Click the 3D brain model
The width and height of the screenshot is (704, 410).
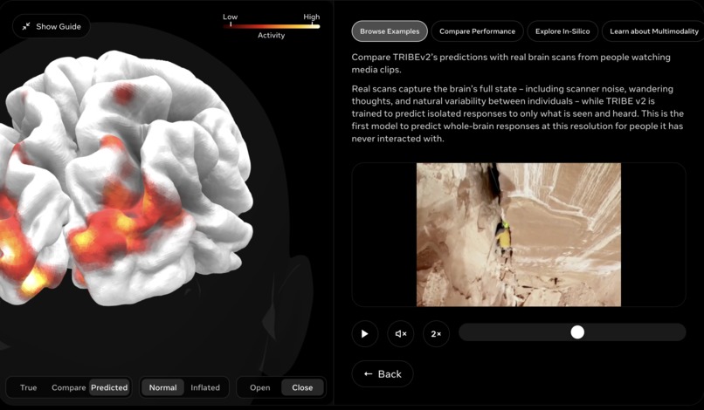click(x=126, y=180)
